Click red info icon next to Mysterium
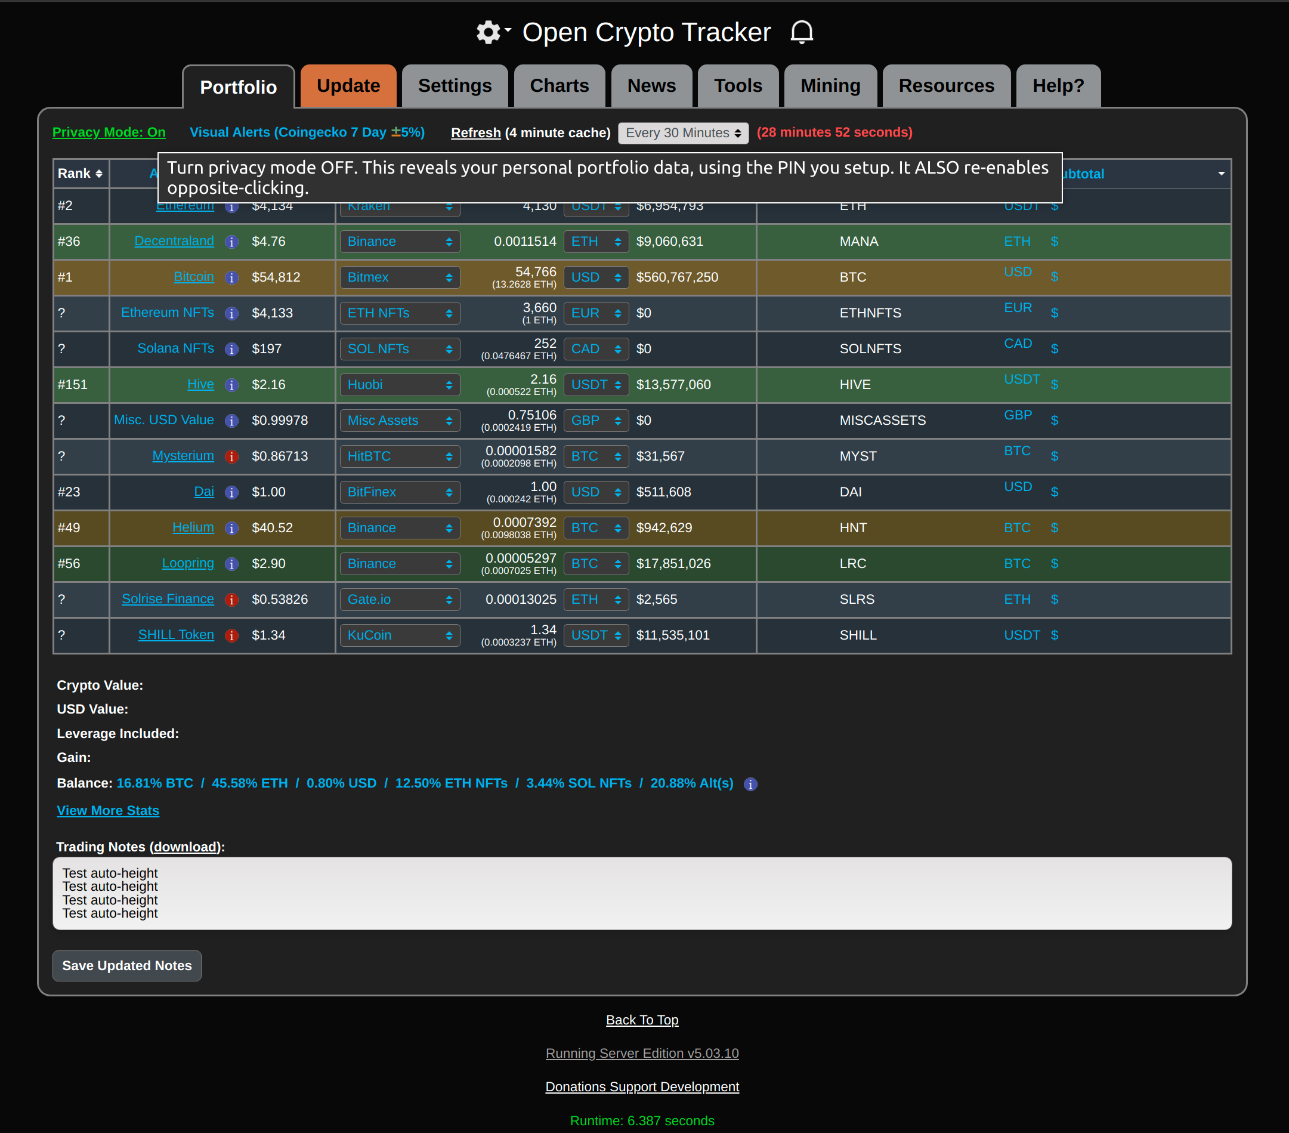Viewport: 1289px width, 1133px height. pyautogui.click(x=231, y=457)
